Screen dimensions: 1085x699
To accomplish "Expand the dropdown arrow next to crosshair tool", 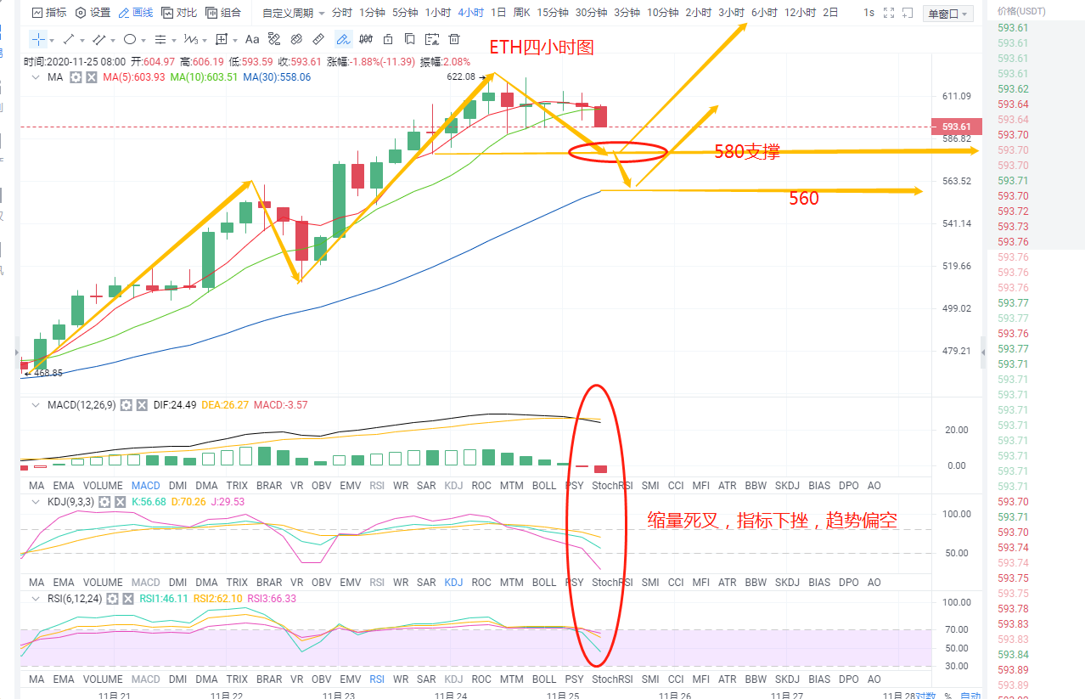I will [52, 40].
